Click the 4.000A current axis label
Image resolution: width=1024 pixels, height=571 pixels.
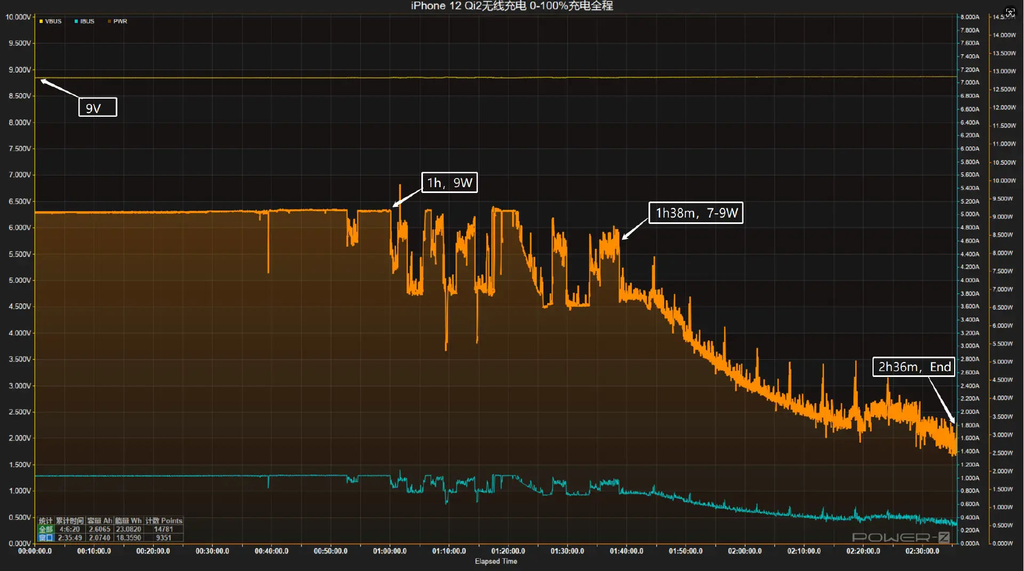point(970,280)
